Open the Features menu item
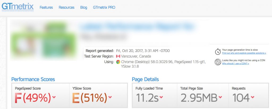The image size is (272, 109). 46,7
